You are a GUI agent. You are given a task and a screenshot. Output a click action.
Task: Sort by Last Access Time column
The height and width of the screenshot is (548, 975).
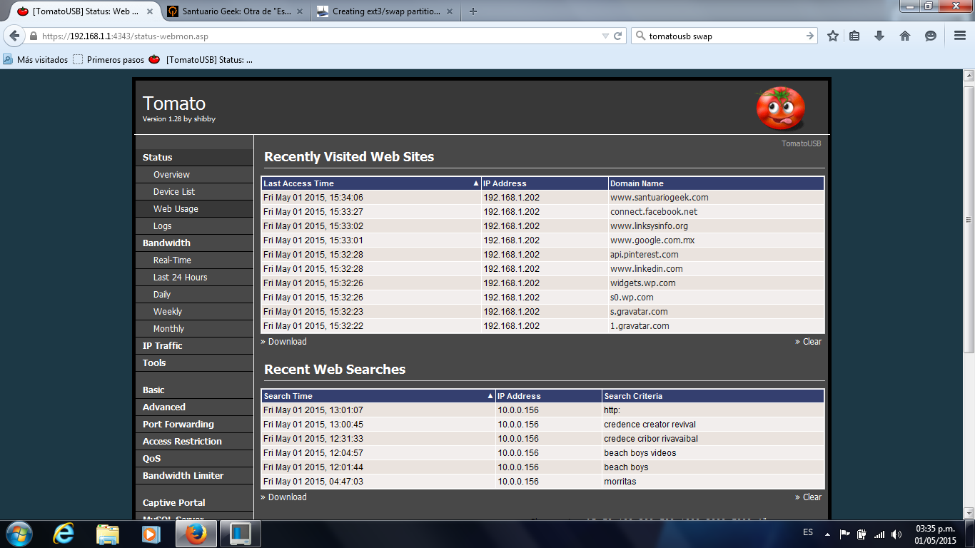[x=370, y=183]
